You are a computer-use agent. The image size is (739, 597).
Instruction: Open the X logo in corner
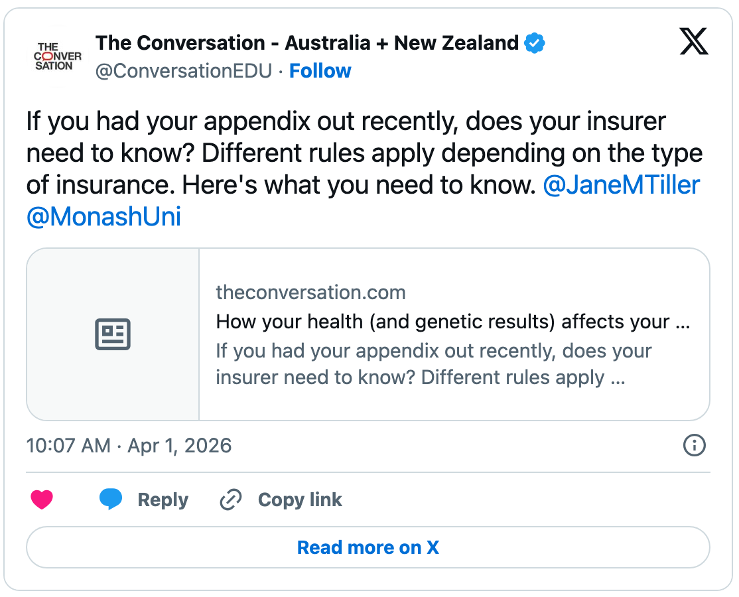click(x=694, y=42)
